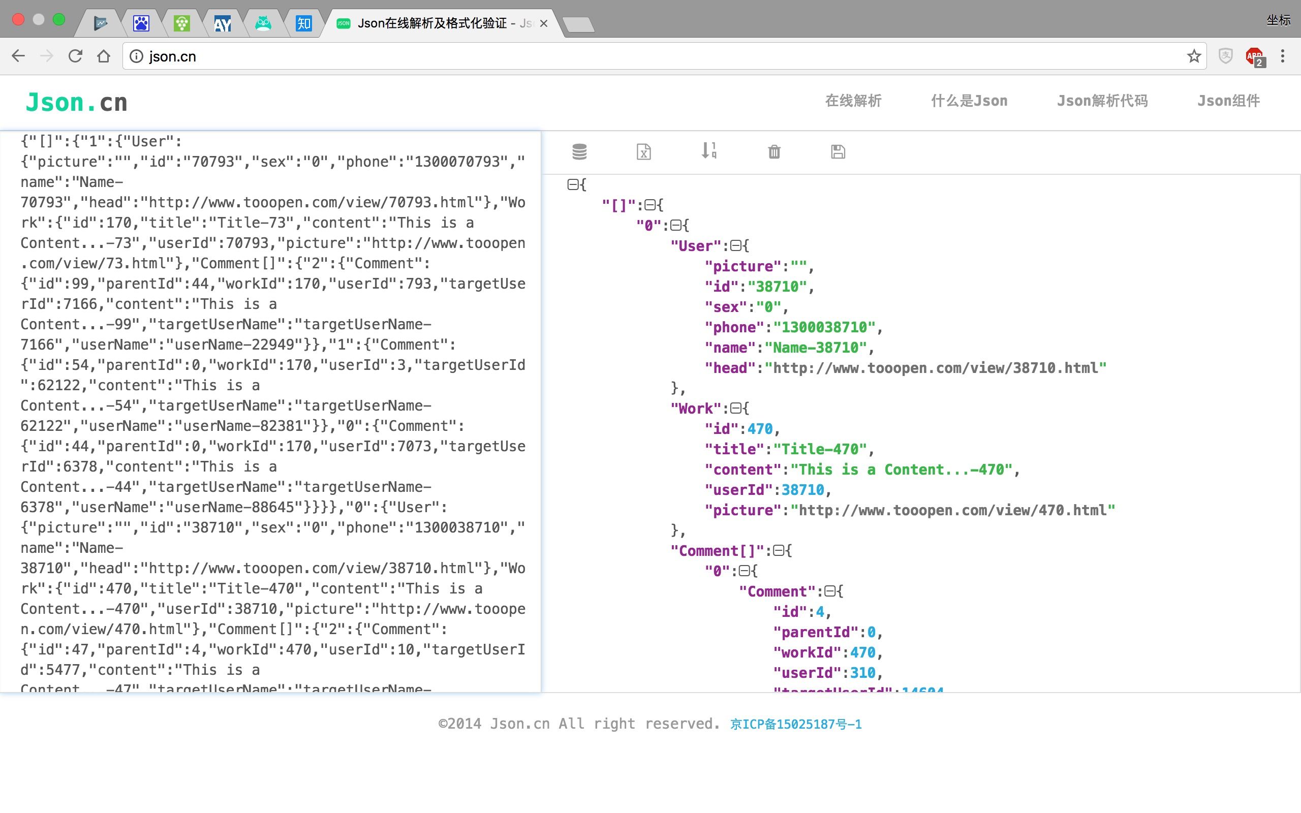Screen dimensions: 1301x813
Task: Open the Adblock Plus extension icon
Action: coord(1255,56)
